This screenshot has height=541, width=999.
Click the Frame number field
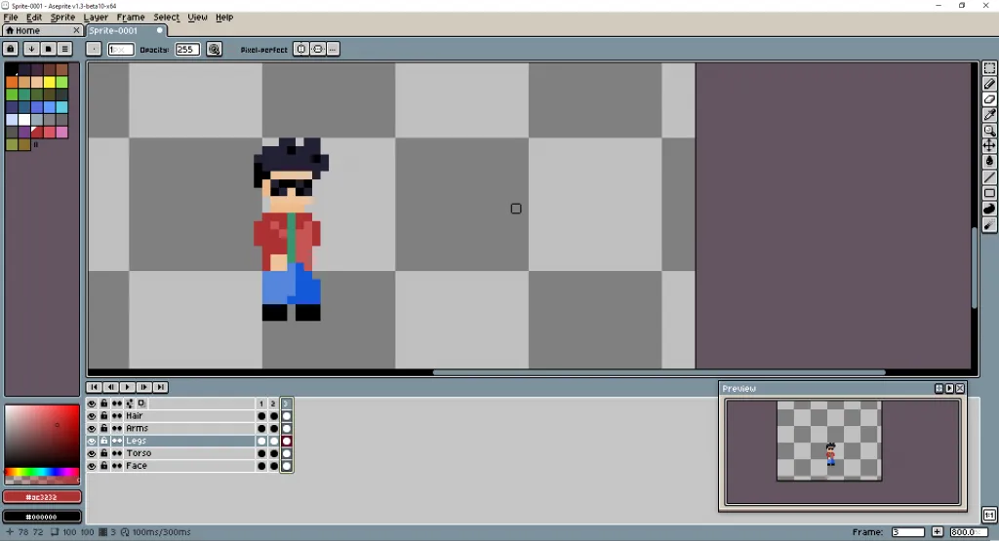(908, 532)
